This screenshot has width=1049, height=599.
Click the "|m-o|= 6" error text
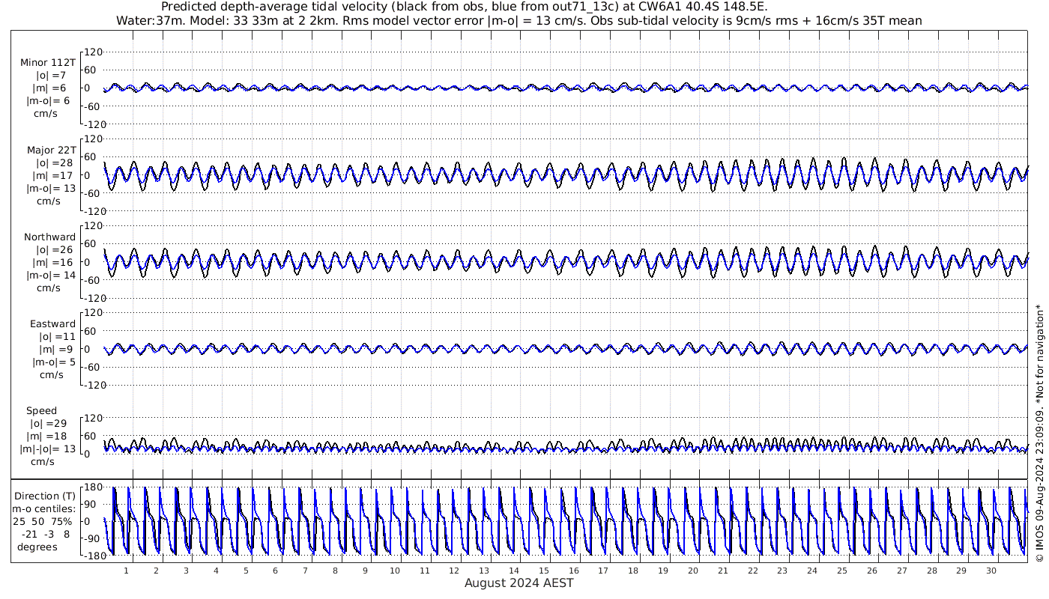click(x=49, y=101)
